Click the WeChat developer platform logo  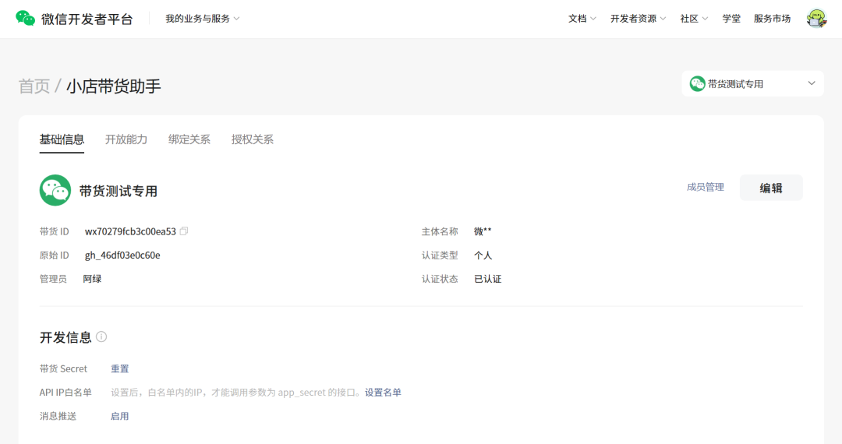click(x=25, y=18)
